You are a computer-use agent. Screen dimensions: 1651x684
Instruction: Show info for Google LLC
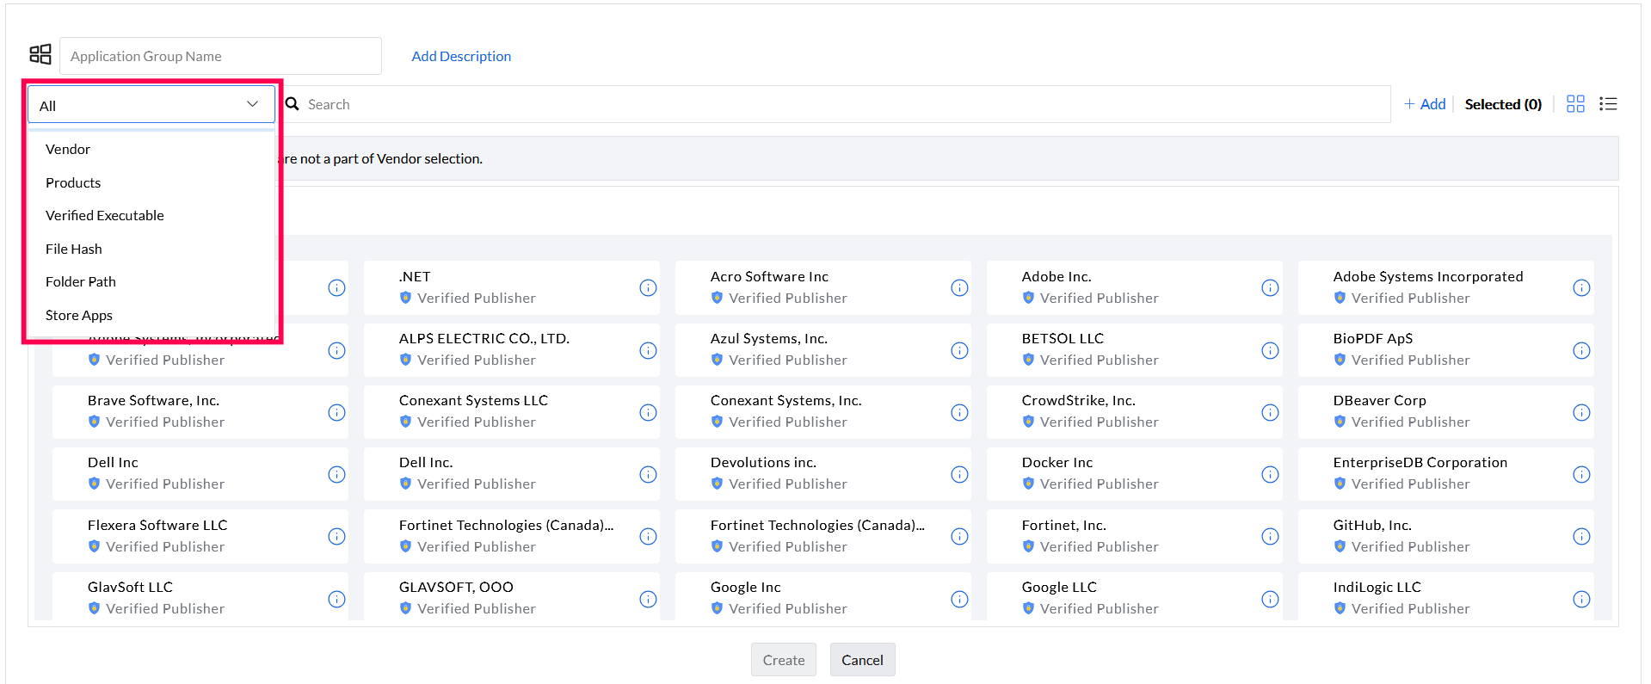[1270, 599]
